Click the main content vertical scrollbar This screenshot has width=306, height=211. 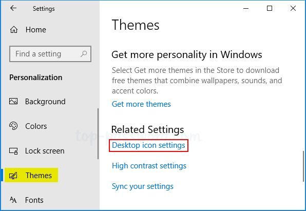point(303,166)
